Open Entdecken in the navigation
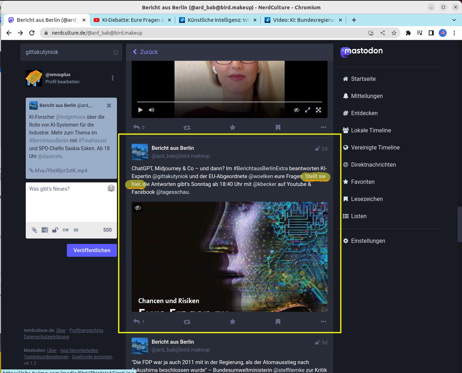Viewport: 462px width, 373px height. [x=360, y=113]
